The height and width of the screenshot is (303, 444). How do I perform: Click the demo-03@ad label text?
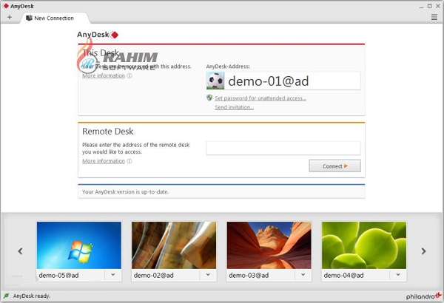click(x=249, y=275)
